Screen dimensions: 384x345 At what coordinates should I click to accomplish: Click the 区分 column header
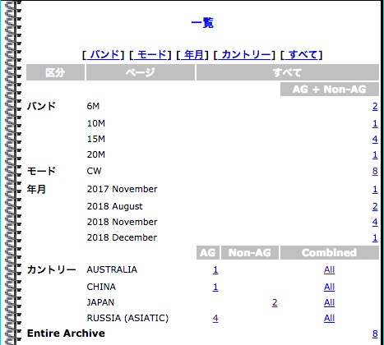pyautogui.click(x=55, y=72)
